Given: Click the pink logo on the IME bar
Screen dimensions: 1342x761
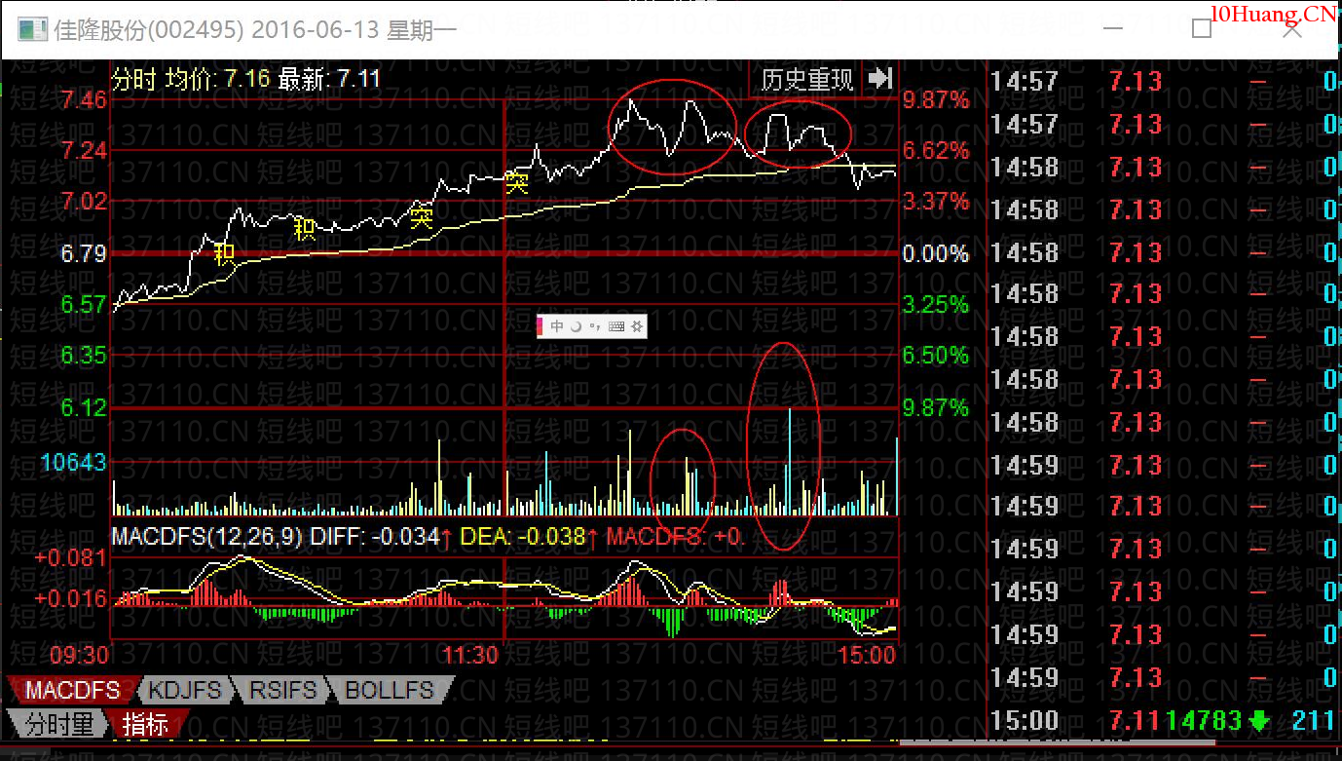Looking at the screenshot, I should [x=541, y=326].
